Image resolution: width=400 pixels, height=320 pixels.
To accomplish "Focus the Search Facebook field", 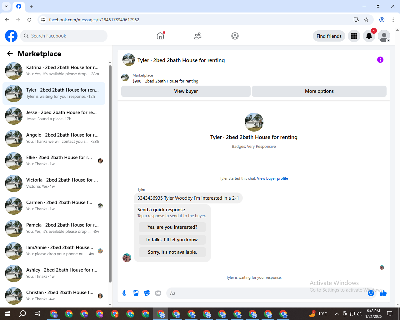I will 64,36.
